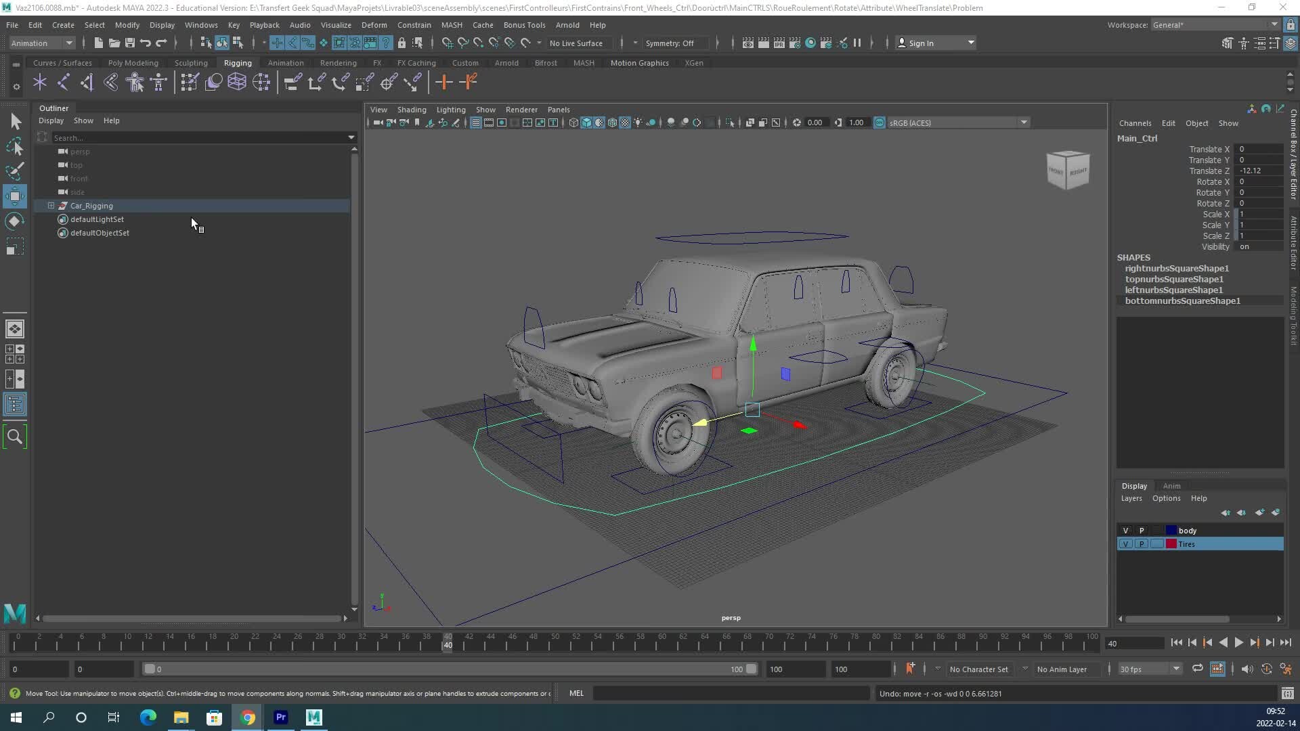This screenshot has height=731, width=1300.
Task: Enable wireframe on shaded in the viewport
Action: (613, 123)
